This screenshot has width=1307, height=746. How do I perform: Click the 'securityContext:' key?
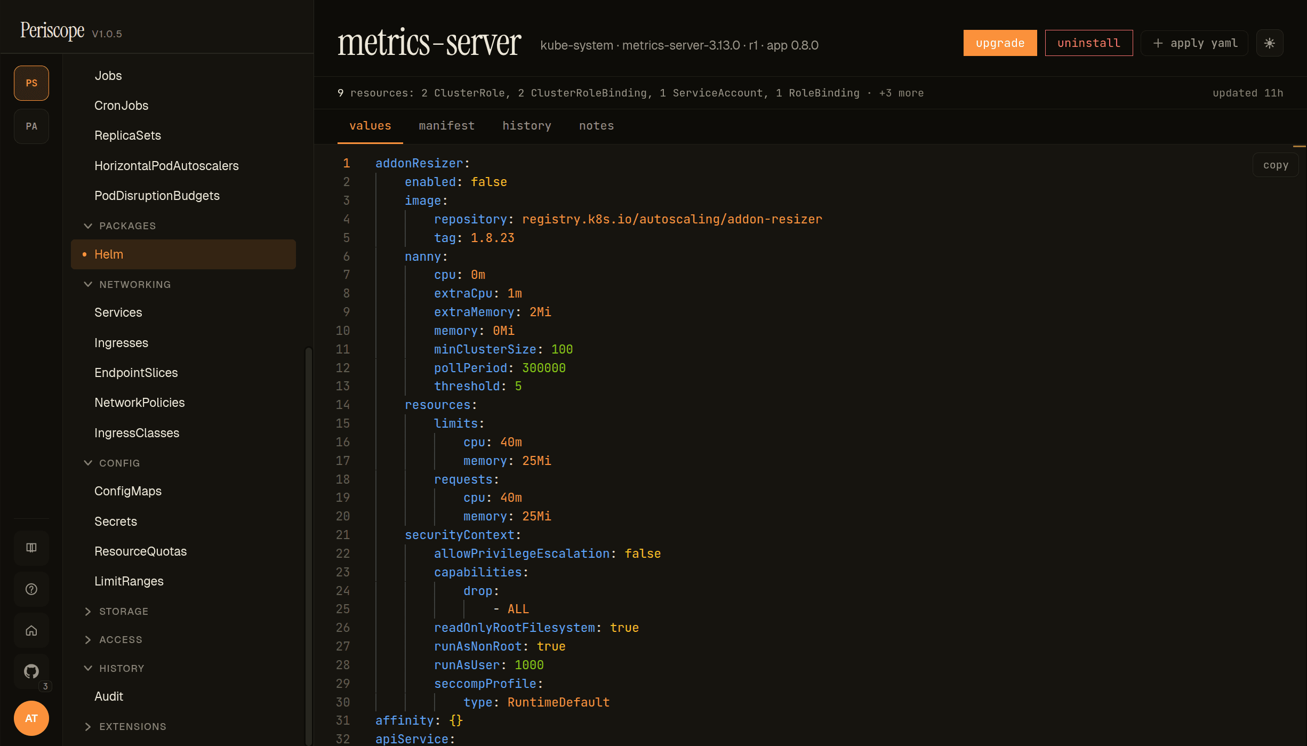[x=463, y=535]
